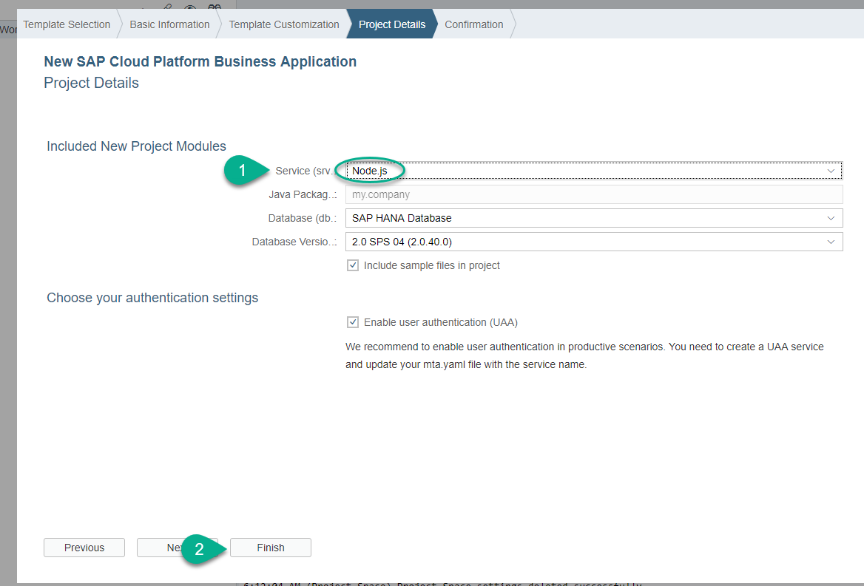Open the Database Version 2.0 SPS 04 dropdown

[594, 242]
